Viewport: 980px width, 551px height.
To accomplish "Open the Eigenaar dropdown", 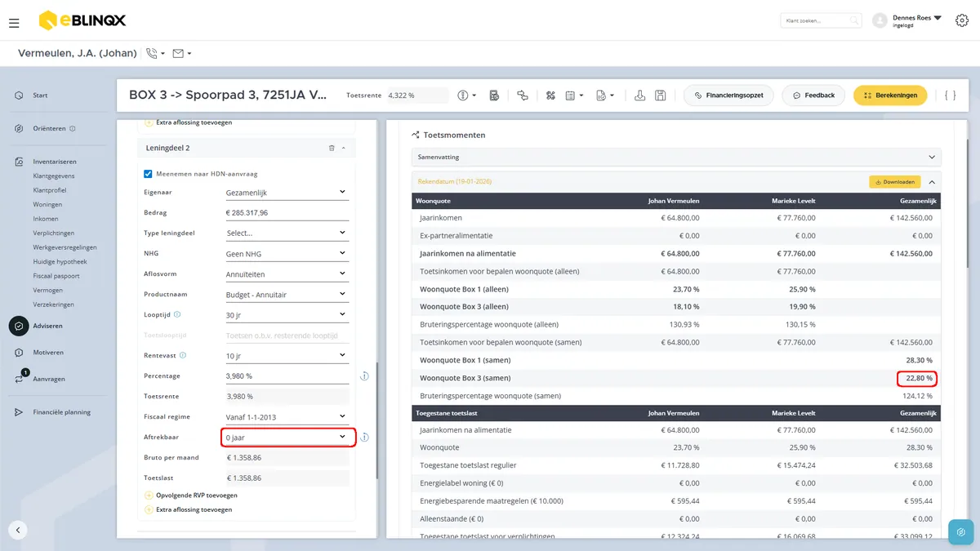I will point(287,193).
